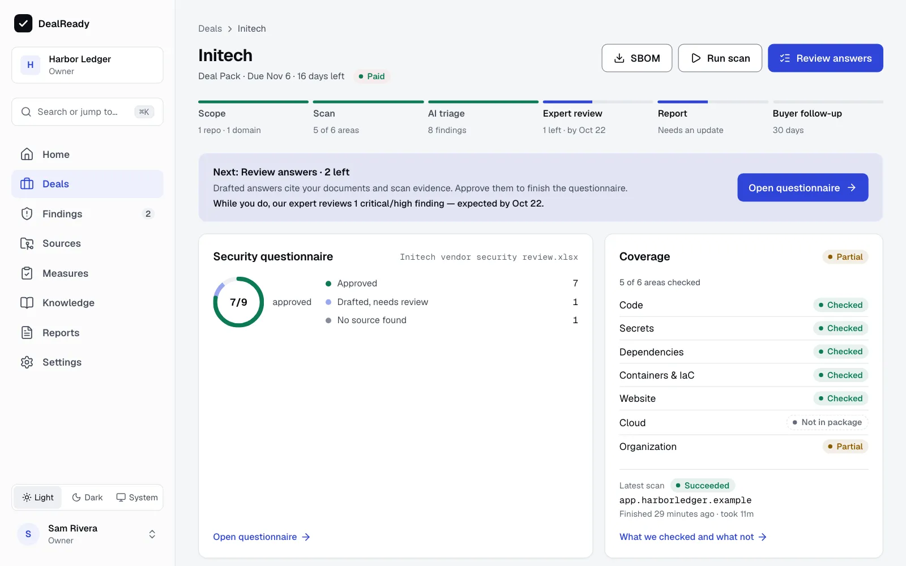906x566 pixels.
Task: Click the No source found row
Action: point(452,320)
